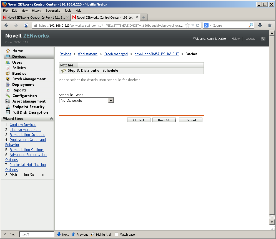The width and height of the screenshot is (276, 239).
Task: Open the Help dropdown in header
Action: [235, 39]
